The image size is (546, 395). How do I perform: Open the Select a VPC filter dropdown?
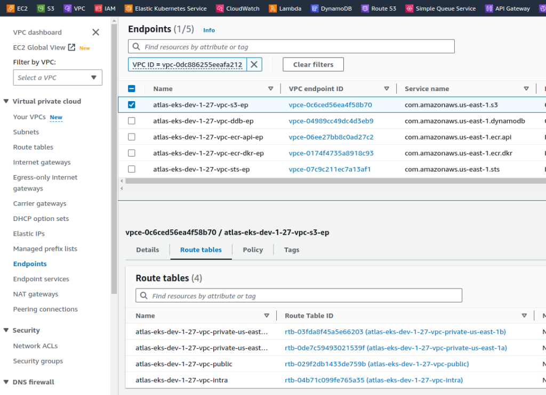[57, 77]
